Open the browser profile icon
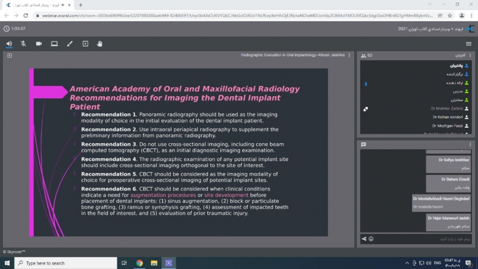Image resolution: width=478 pixels, height=269 pixels. [x=462, y=16]
